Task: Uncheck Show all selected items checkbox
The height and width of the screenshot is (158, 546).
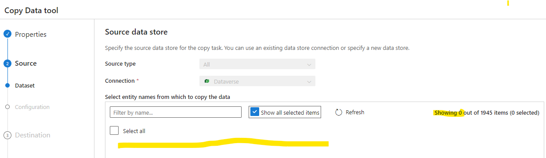Action: coord(255,112)
